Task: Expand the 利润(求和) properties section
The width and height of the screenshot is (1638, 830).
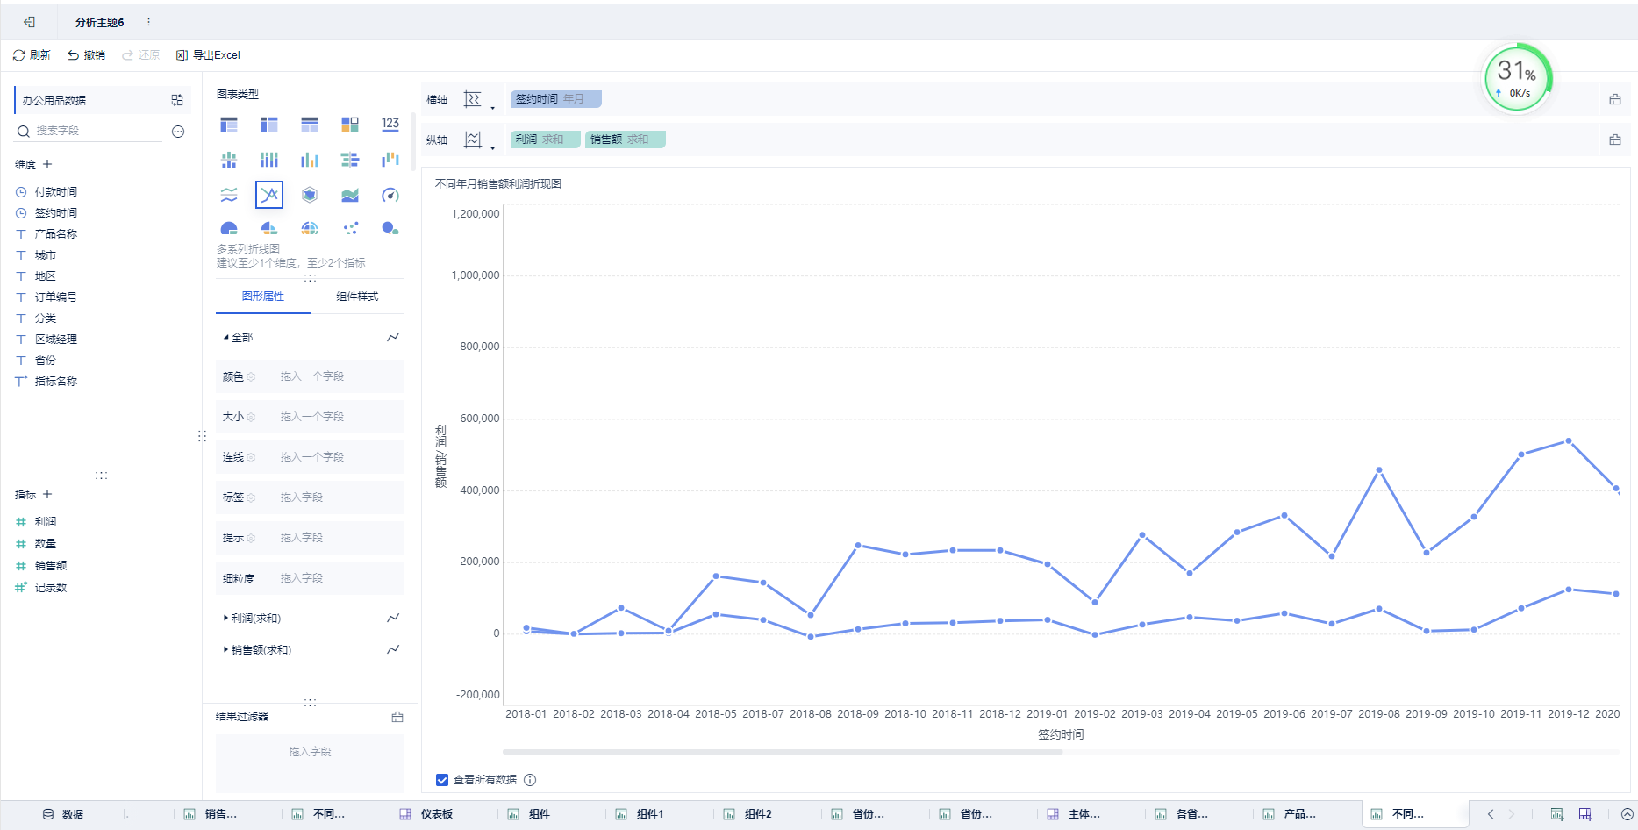Action: pyautogui.click(x=226, y=619)
